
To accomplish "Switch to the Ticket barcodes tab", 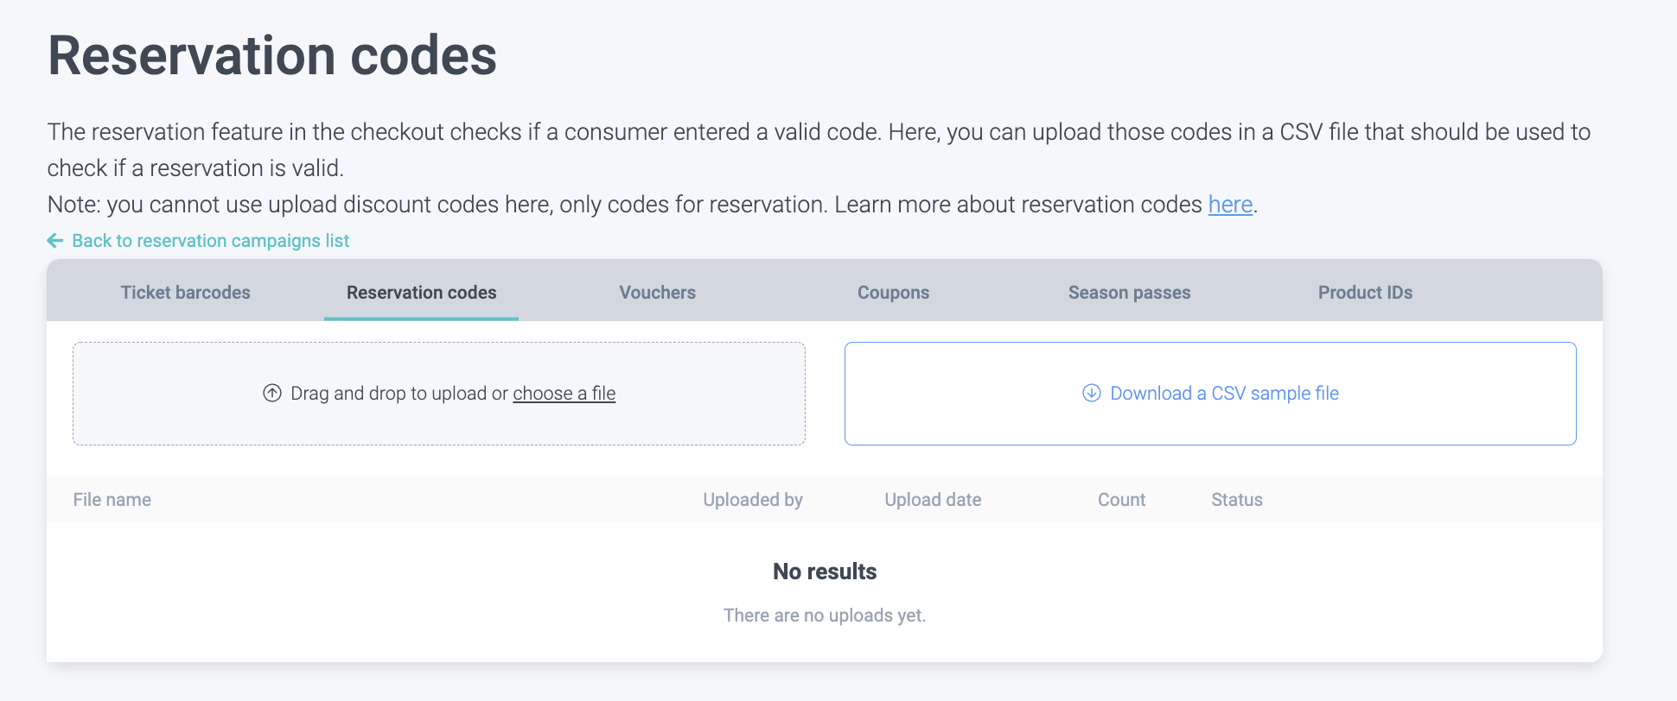I will 185,293.
